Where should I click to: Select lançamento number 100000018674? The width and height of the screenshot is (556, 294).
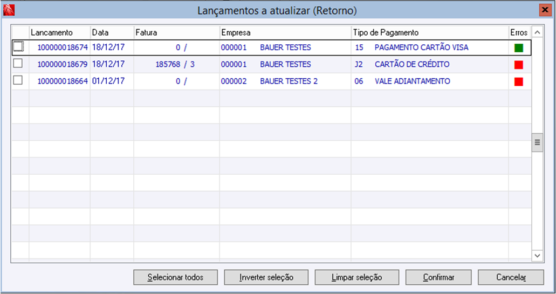63,47
